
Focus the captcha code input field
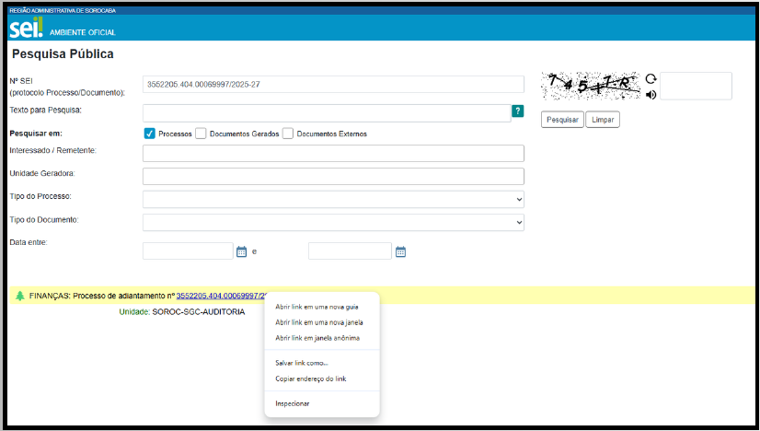696,86
